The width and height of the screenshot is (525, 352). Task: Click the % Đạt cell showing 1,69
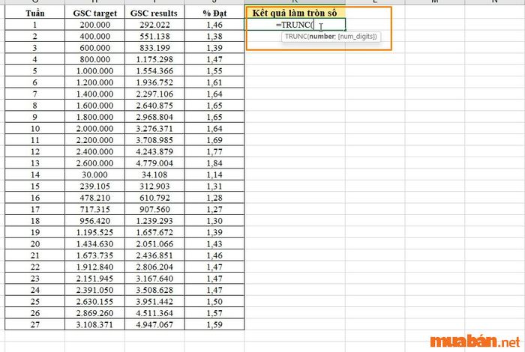point(214,140)
